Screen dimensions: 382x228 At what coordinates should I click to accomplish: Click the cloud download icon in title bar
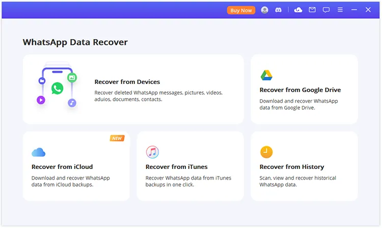tap(298, 10)
